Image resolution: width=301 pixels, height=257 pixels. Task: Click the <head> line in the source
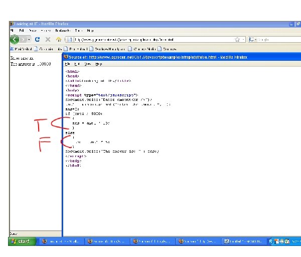click(72, 76)
